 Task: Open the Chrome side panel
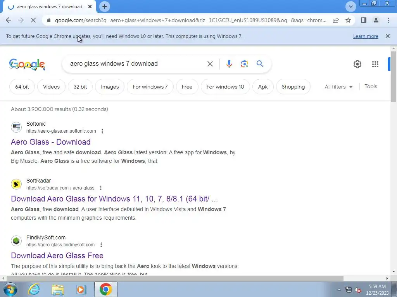point(364,20)
